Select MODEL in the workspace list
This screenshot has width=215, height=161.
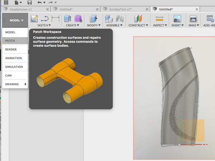[x=15, y=32]
